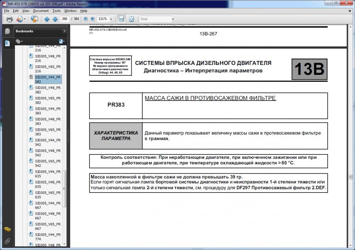Viewport: 355px width, 250px height.
Task: Open the Window menu
Action: click(70, 11)
